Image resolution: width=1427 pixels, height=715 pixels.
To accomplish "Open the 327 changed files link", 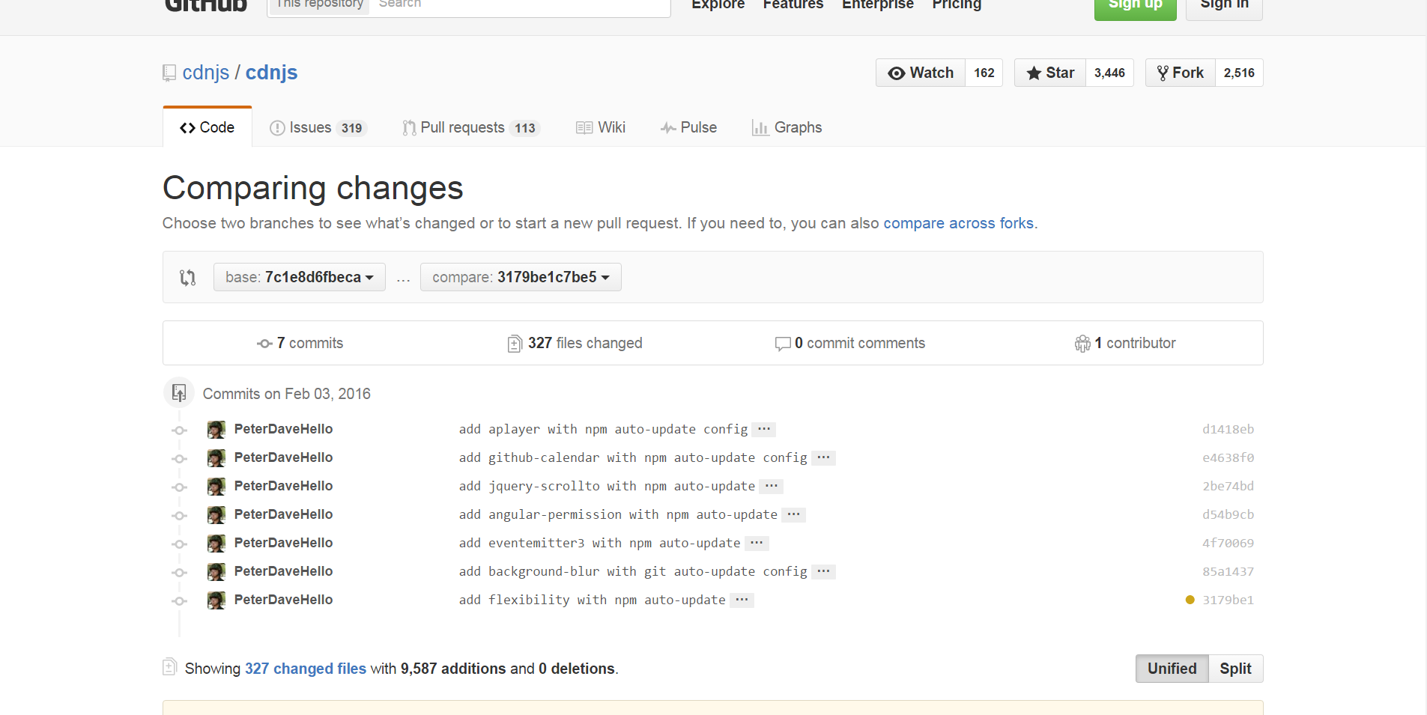I will click(x=306, y=669).
